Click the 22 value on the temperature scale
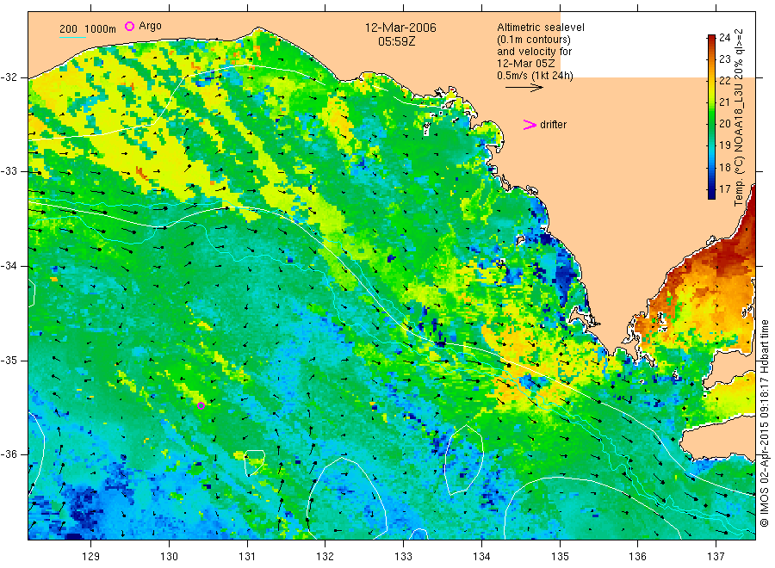Screen dimensions: 775x568 point(724,81)
